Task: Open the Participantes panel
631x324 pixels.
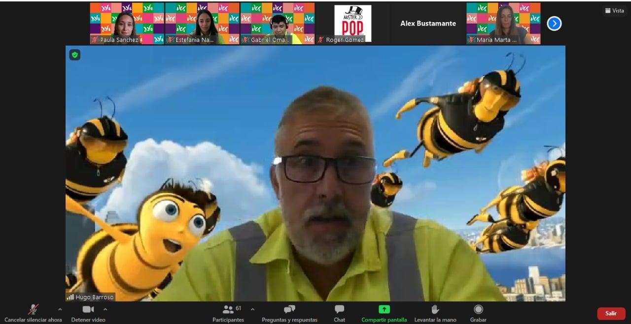Action: [228, 313]
